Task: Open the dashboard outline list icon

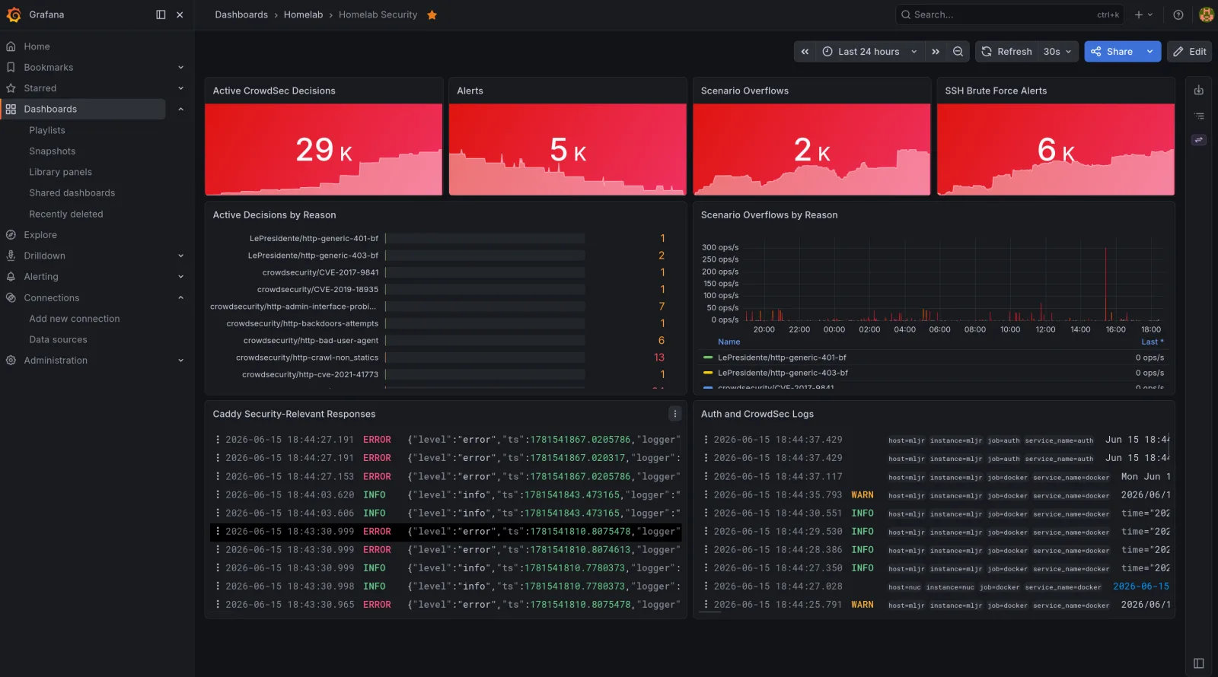Action: 1199,116
